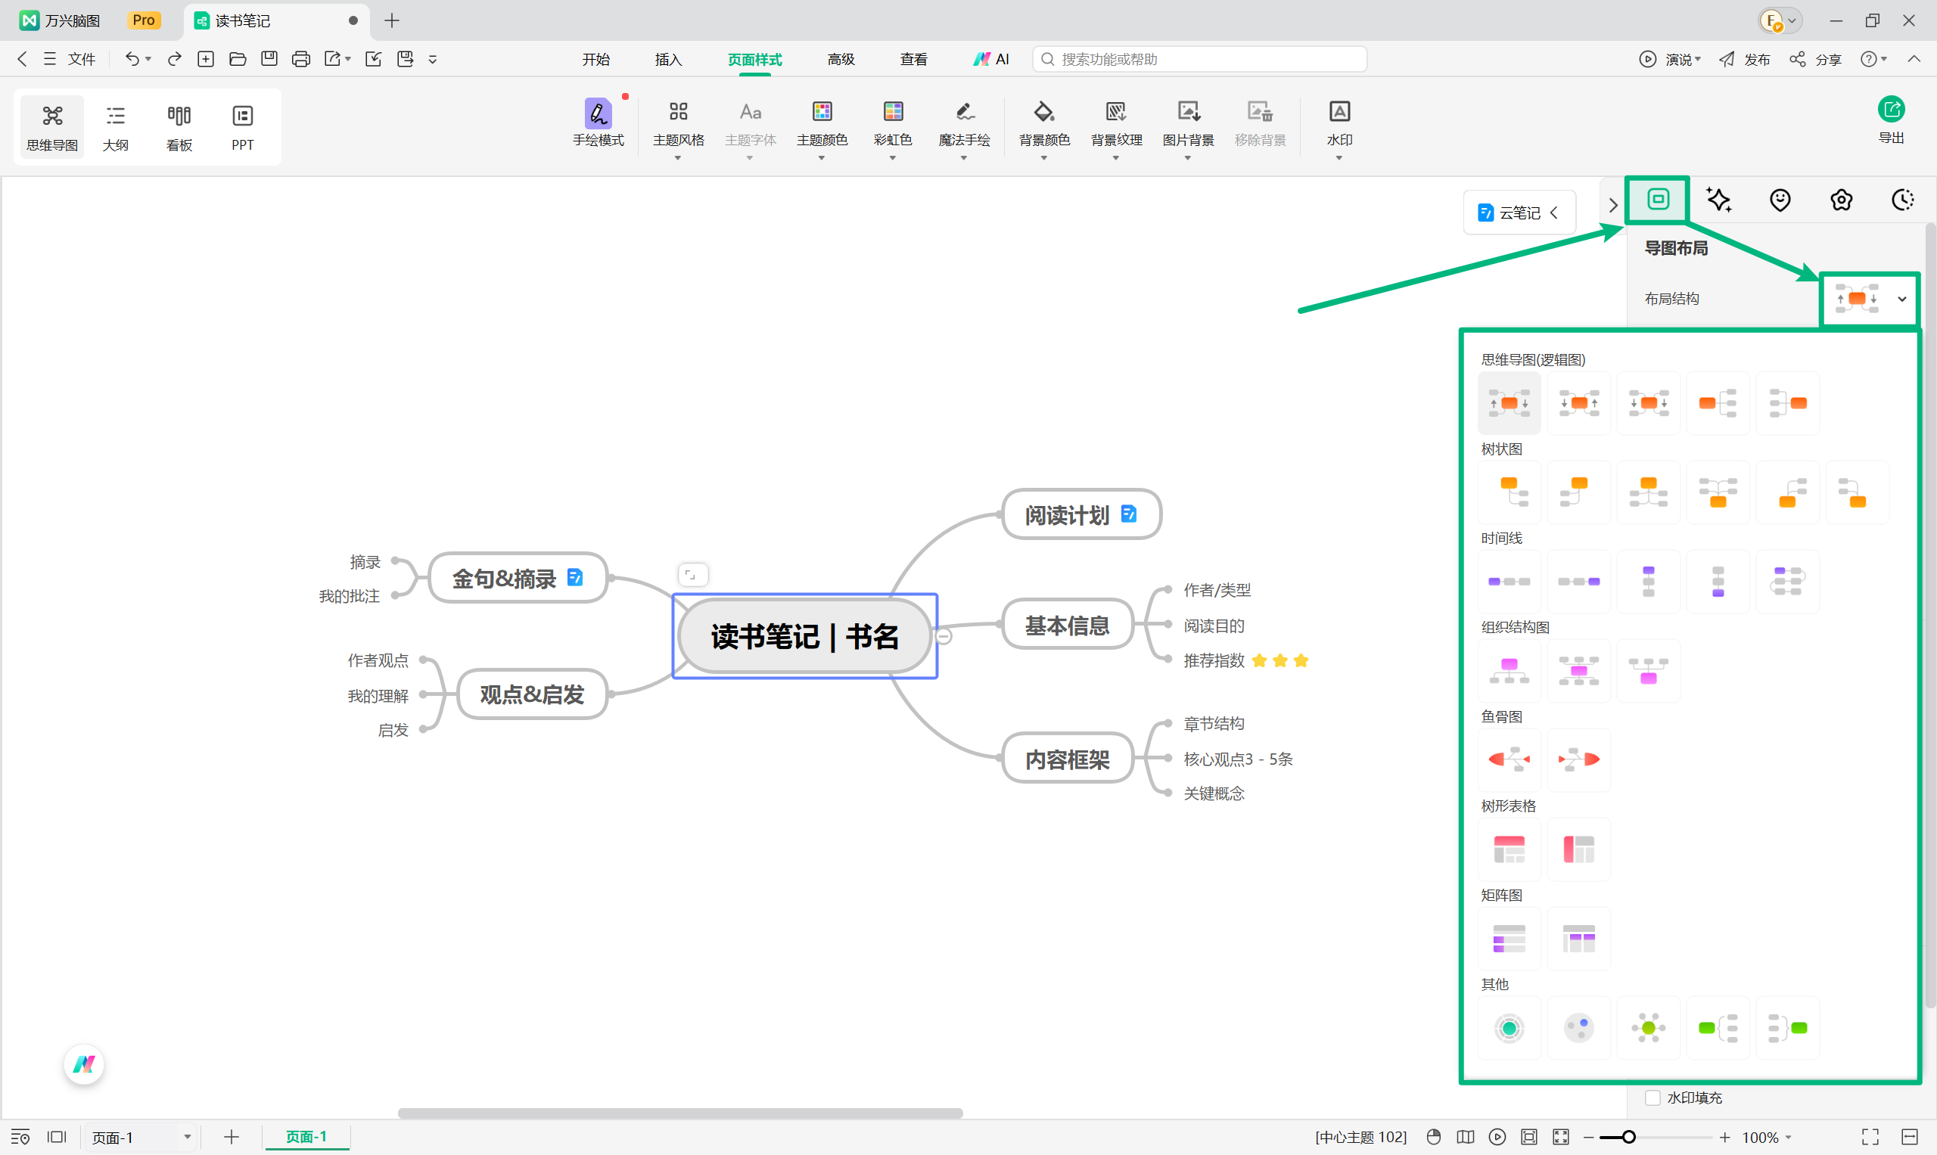
Task: Select the 阅读计划 topic node
Action: tap(1081, 514)
